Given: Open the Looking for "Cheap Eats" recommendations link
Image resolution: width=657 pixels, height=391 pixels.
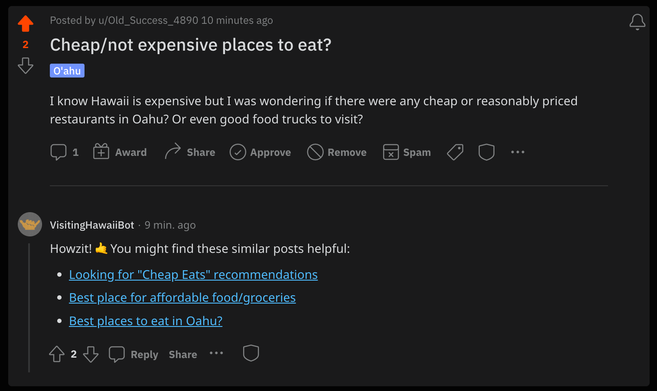Looking at the screenshot, I should click(193, 275).
